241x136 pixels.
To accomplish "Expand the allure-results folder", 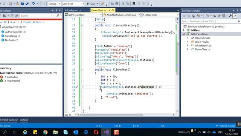I will (187, 42).
